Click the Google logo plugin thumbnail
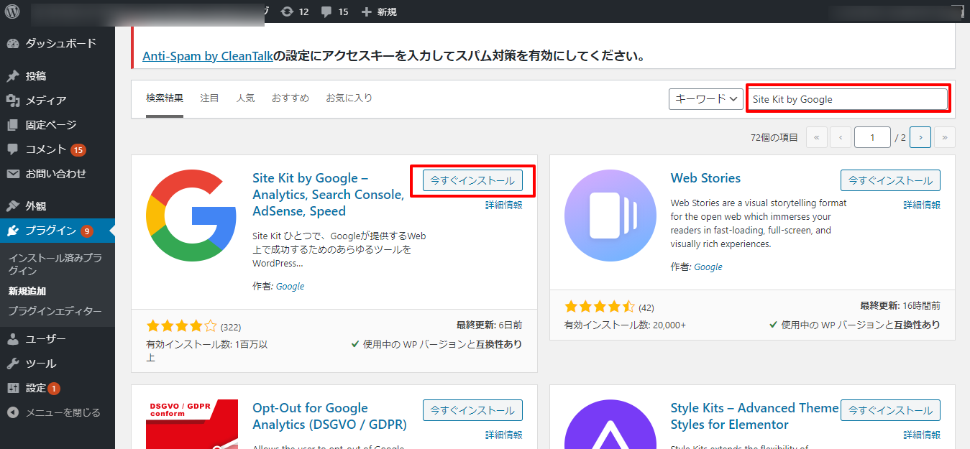 click(x=191, y=215)
